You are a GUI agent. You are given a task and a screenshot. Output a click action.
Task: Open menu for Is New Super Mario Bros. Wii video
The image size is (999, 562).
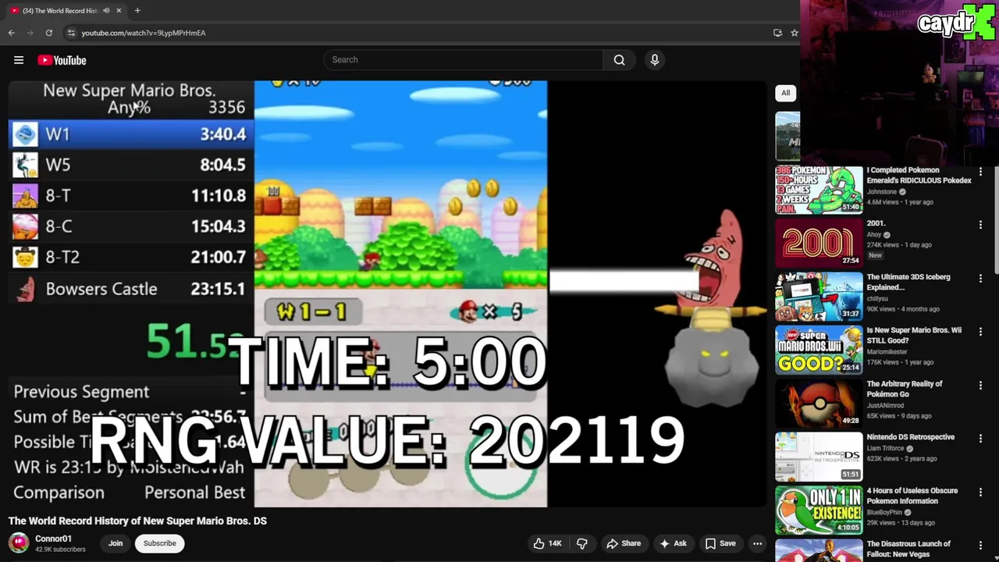point(980,332)
